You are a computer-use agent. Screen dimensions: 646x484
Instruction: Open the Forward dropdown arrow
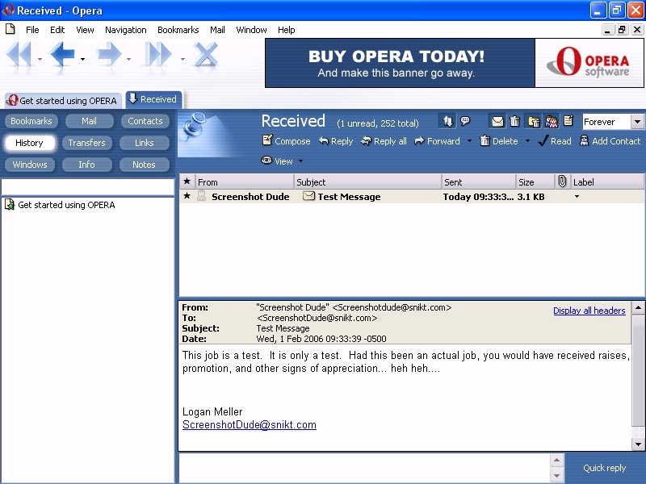(469, 141)
